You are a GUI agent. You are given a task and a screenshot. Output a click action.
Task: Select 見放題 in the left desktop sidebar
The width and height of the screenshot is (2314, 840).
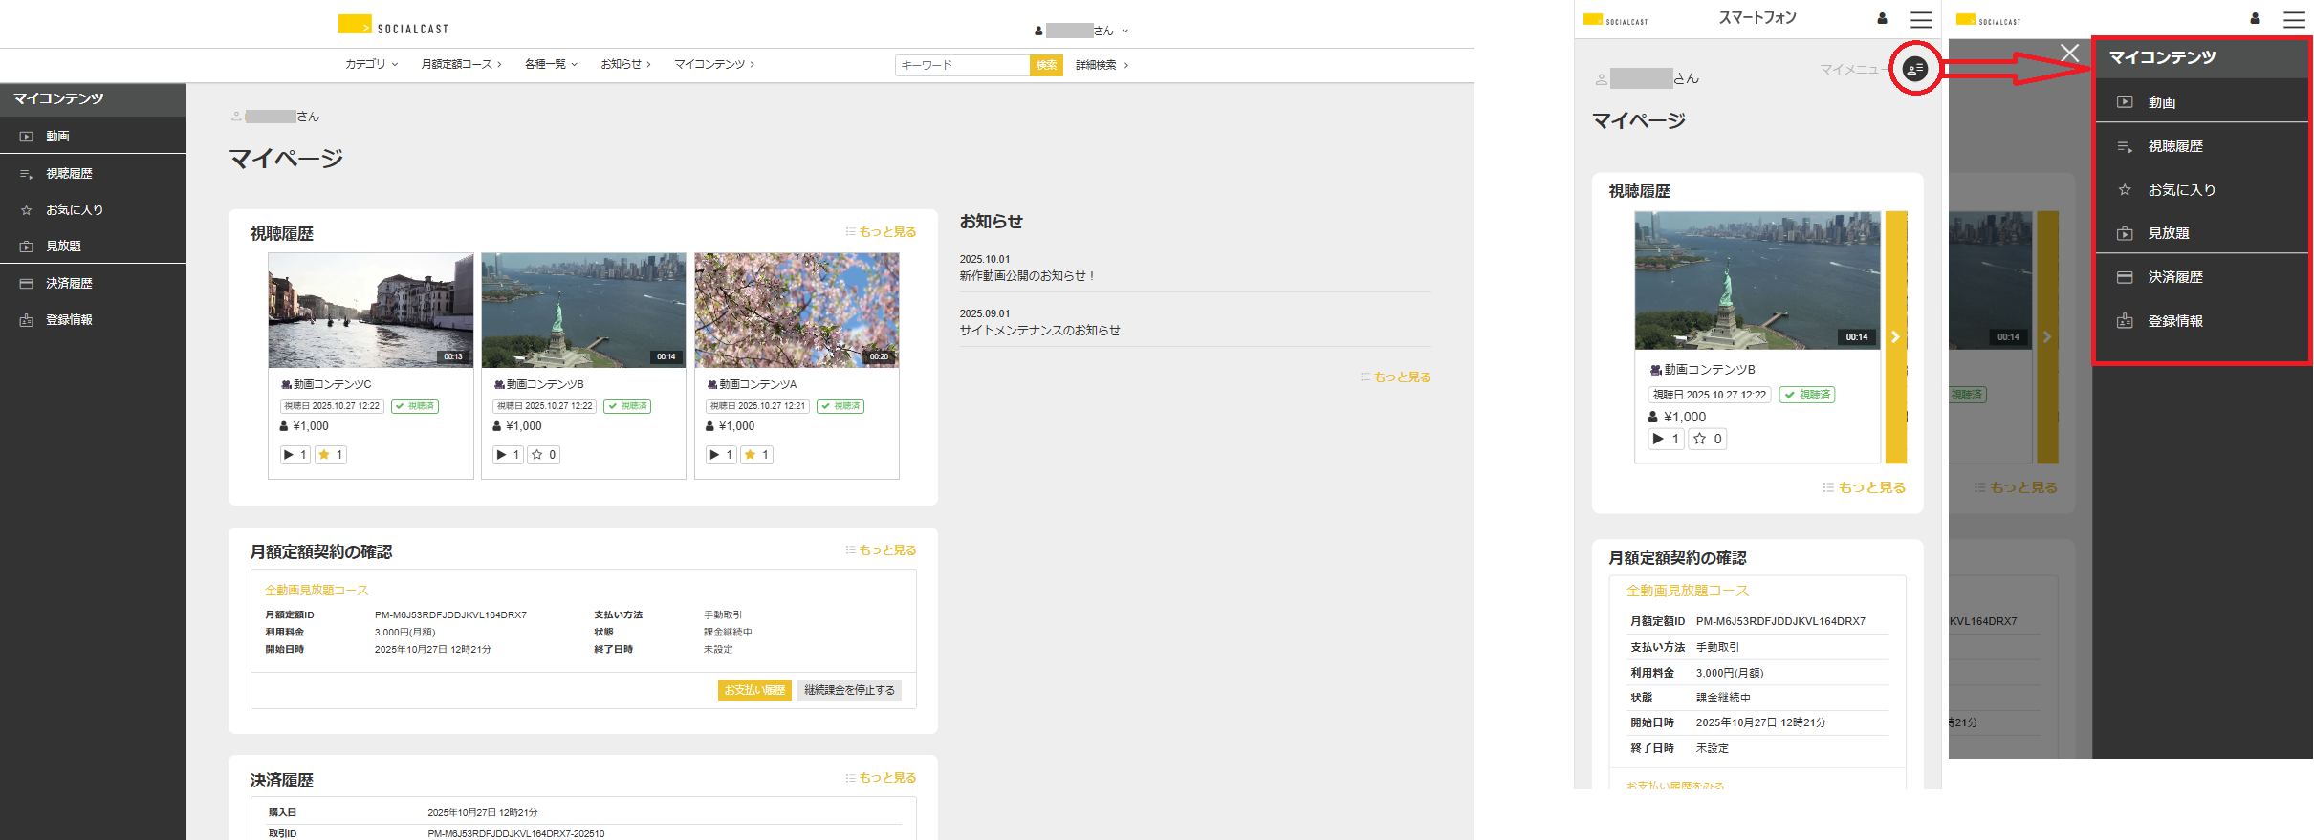coord(63,247)
